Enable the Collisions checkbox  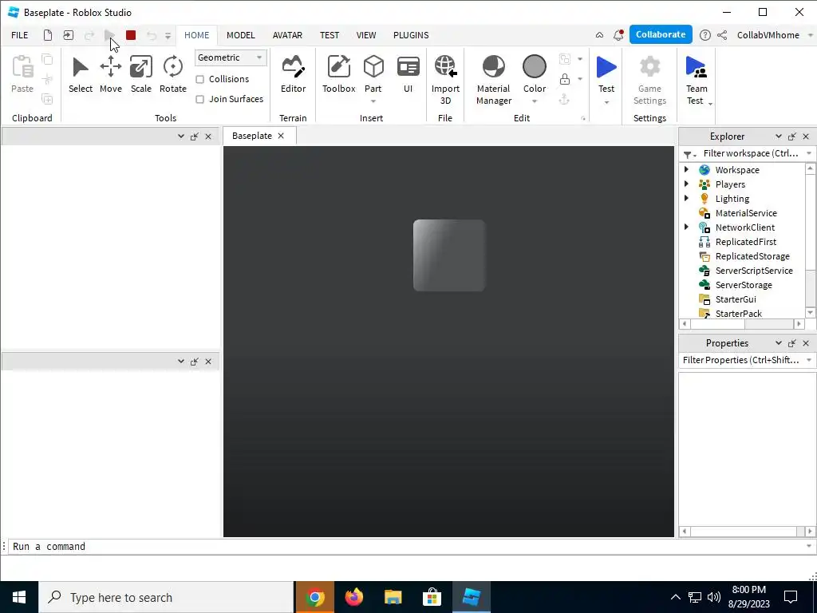199,79
